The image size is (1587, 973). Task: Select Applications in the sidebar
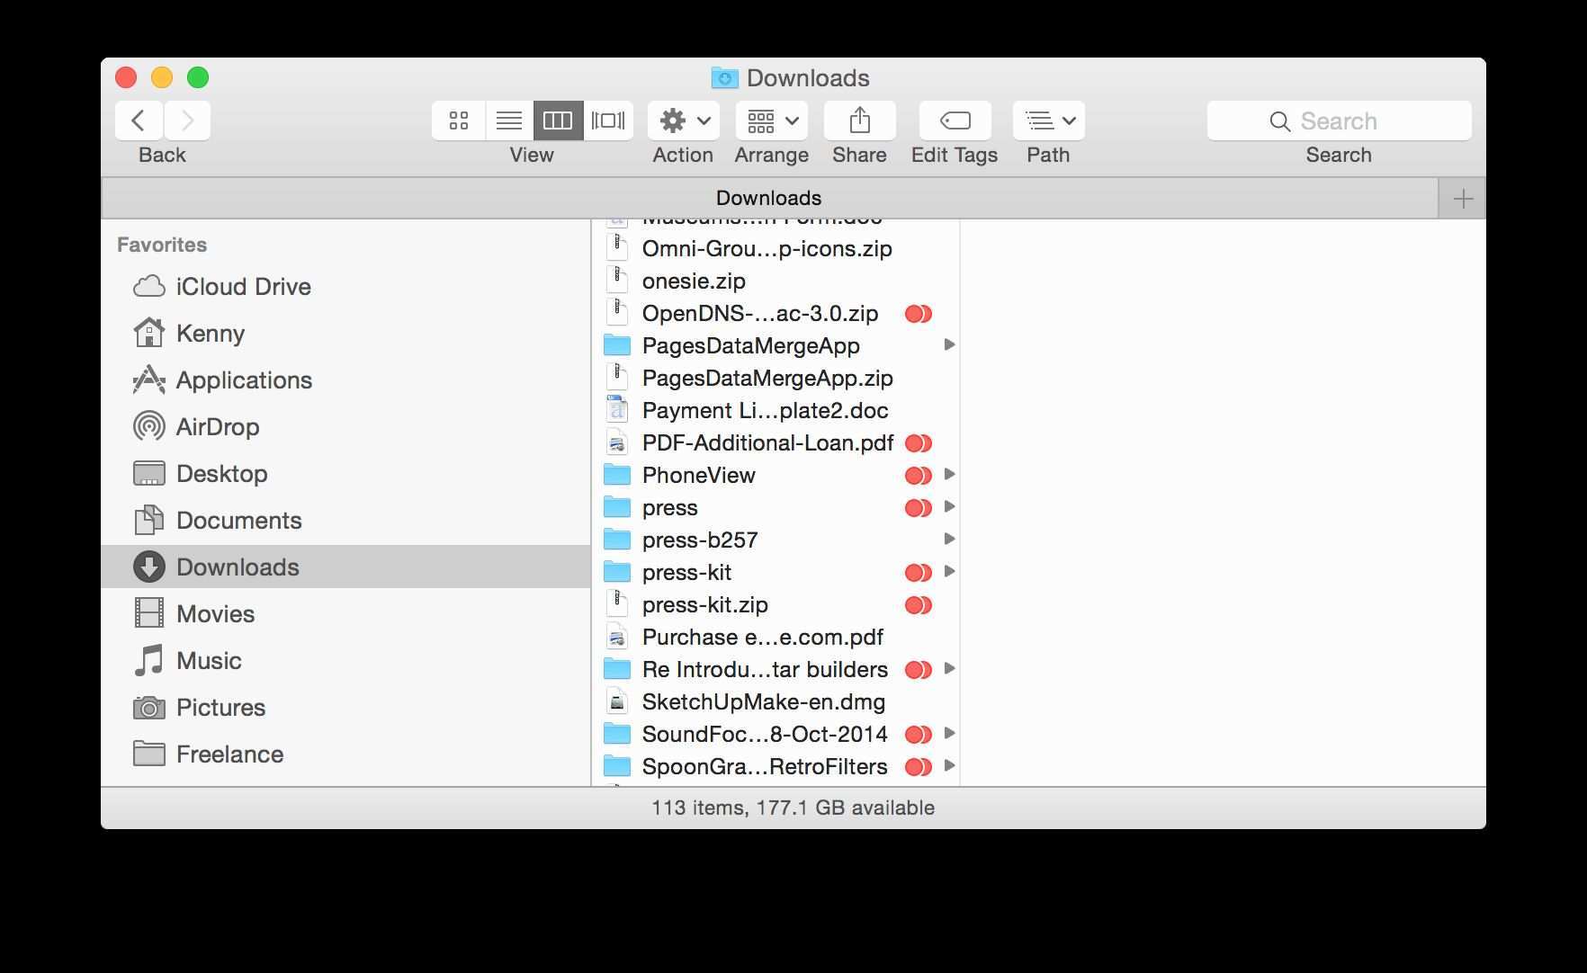pyautogui.click(x=244, y=380)
